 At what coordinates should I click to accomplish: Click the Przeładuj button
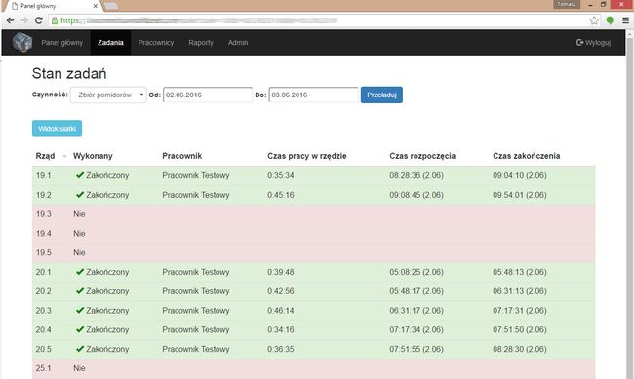[x=381, y=95]
